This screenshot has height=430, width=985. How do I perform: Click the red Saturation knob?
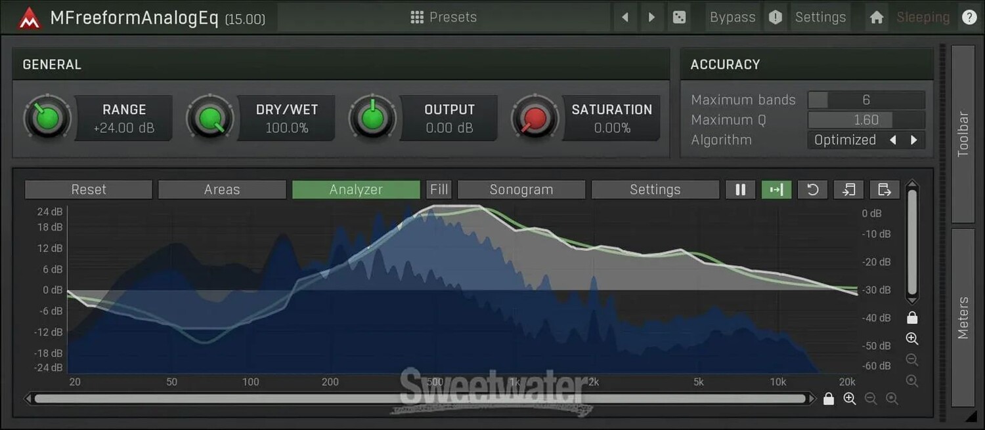(535, 119)
